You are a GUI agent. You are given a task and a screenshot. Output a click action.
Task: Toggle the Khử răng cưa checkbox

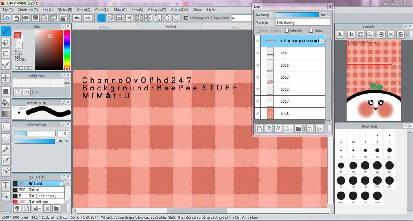tap(186, 18)
